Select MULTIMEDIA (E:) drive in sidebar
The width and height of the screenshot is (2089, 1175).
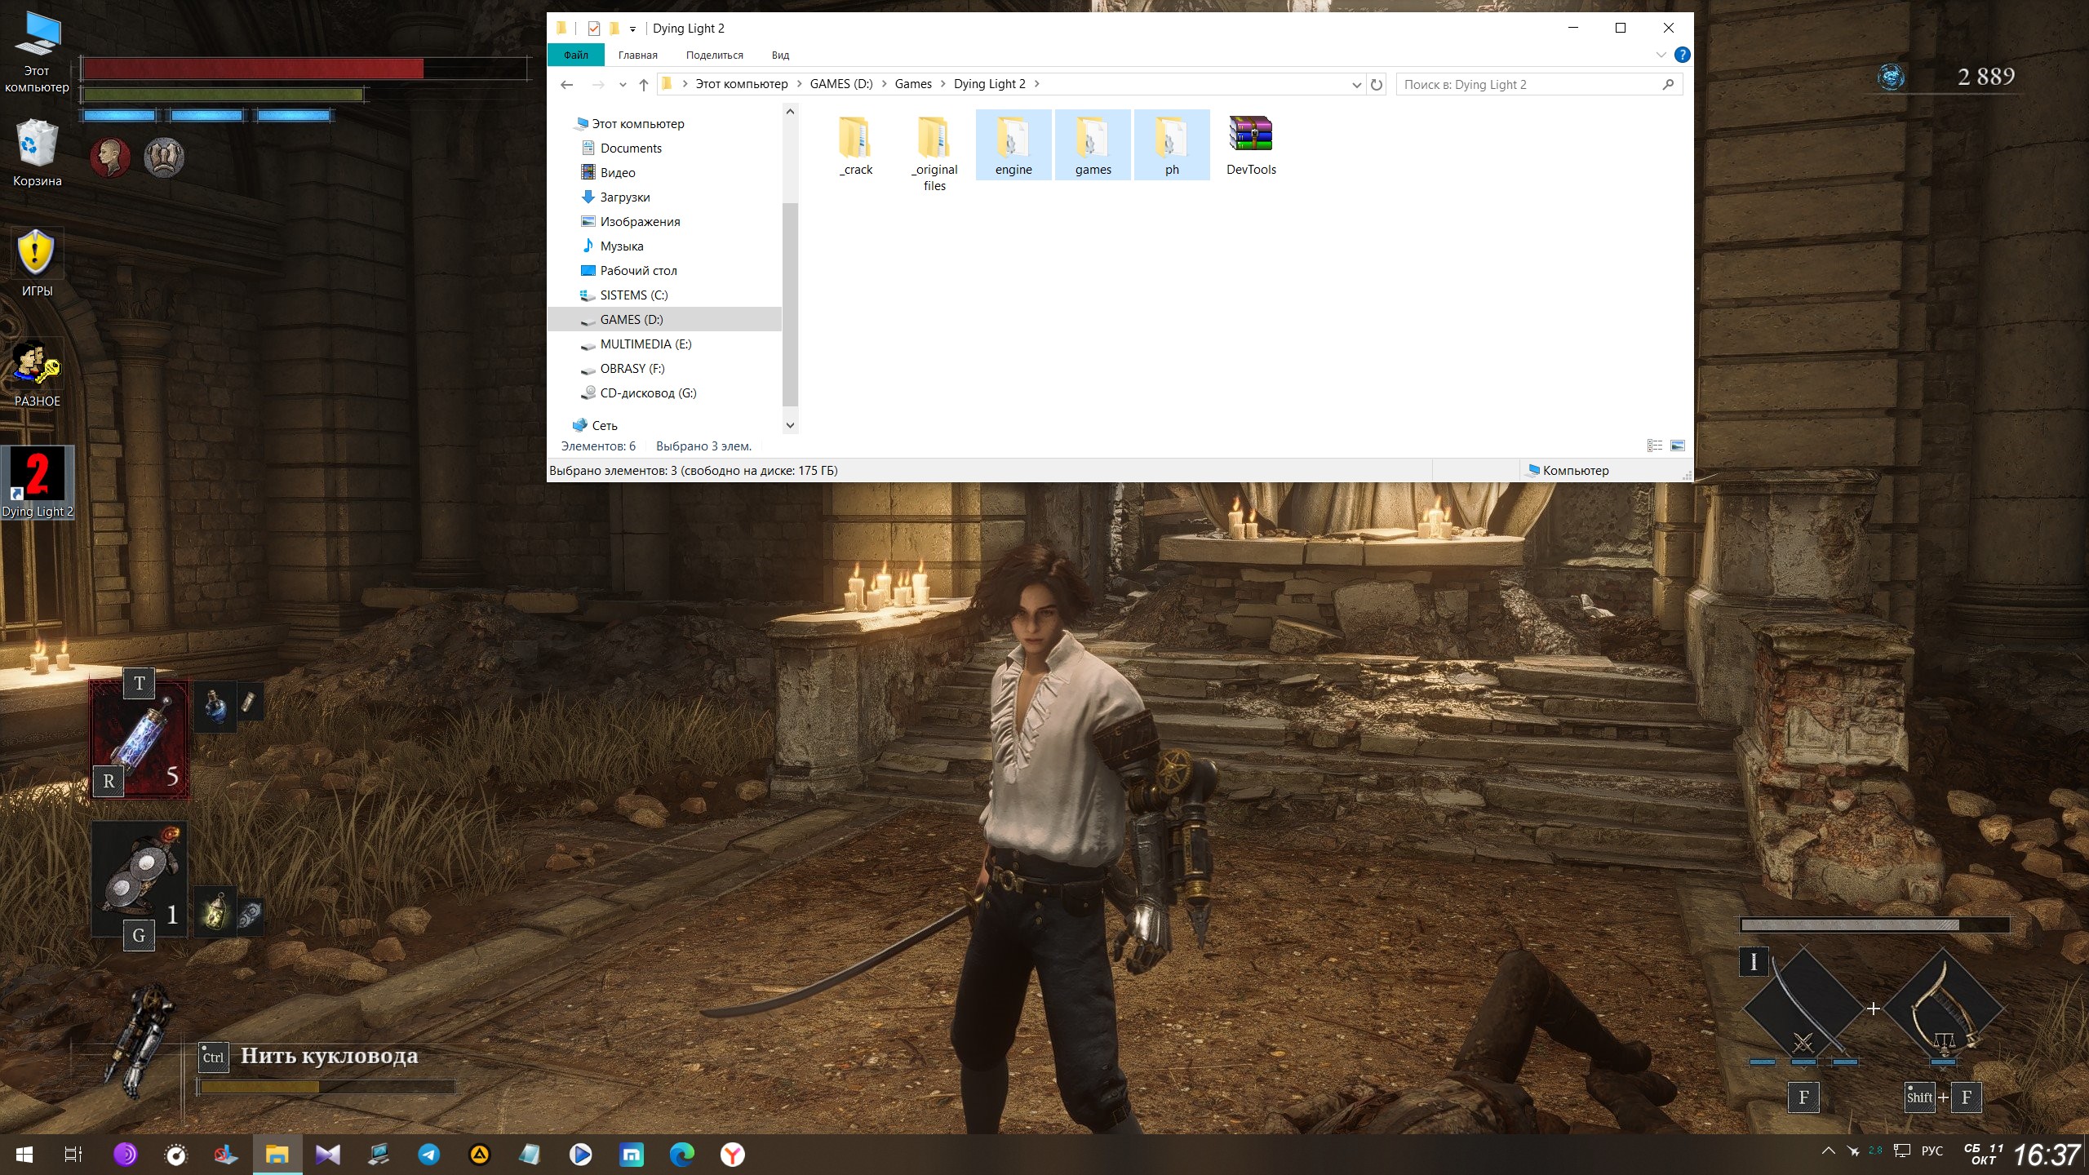pos(645,344)
